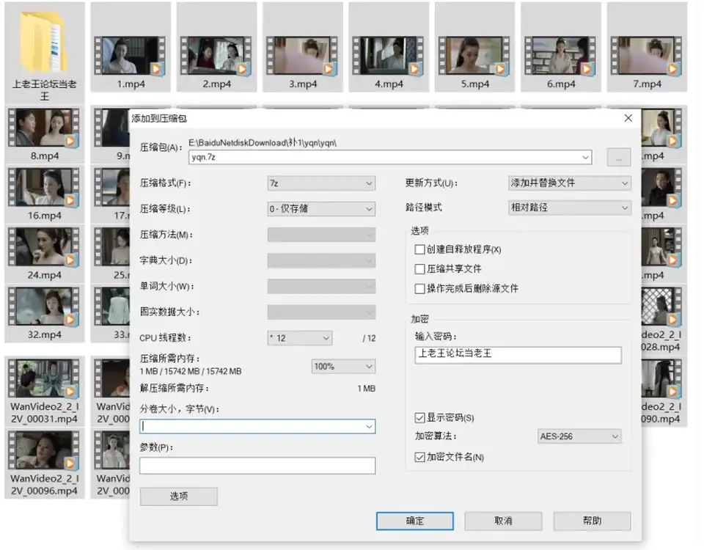Select the 2.mp4 video file icon

(216, 55)
